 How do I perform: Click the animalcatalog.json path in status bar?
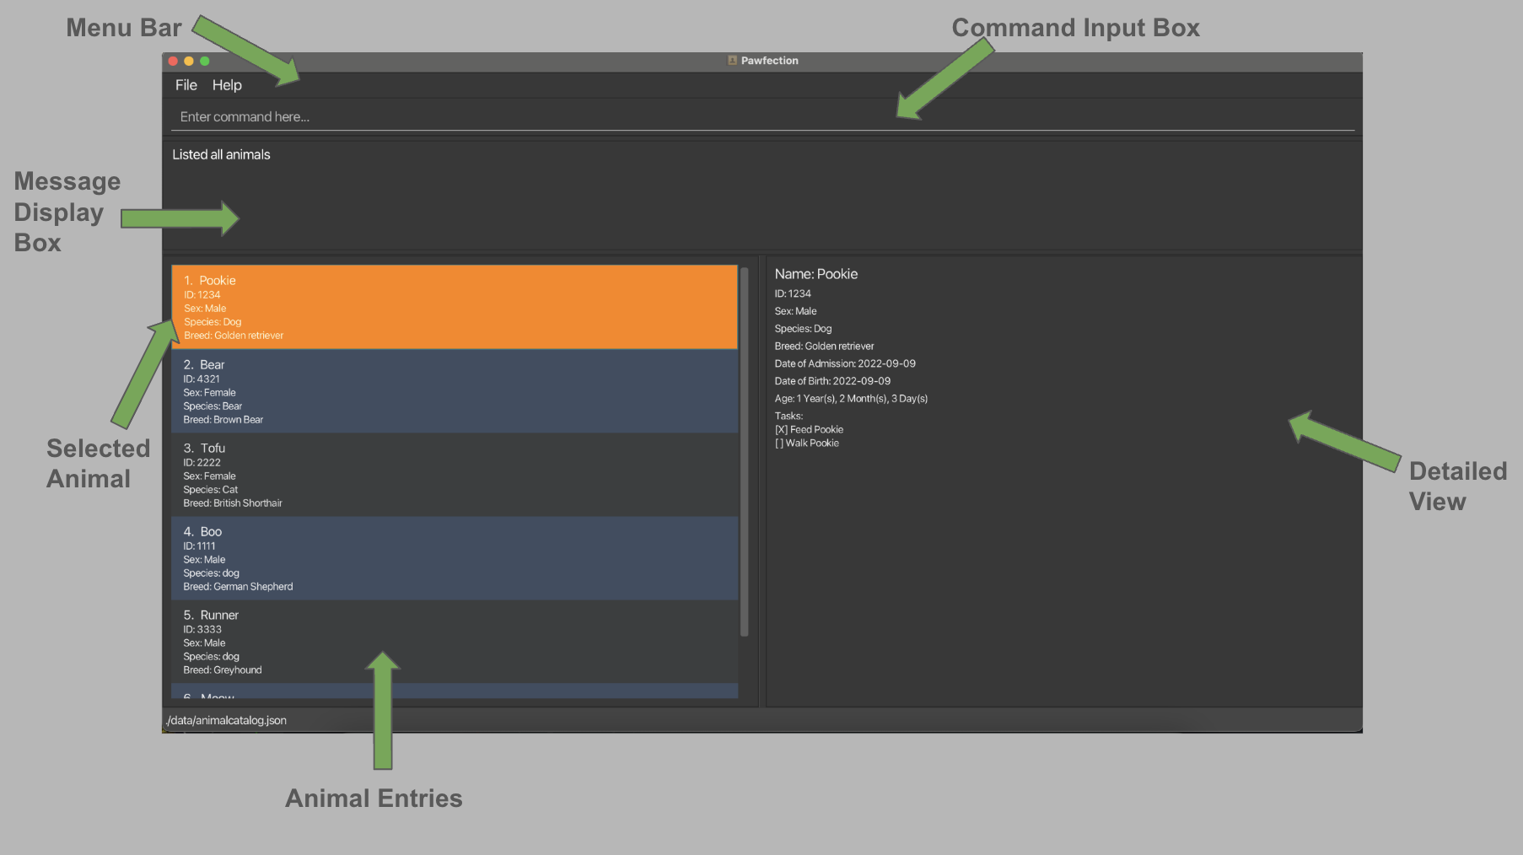[226, 720]
